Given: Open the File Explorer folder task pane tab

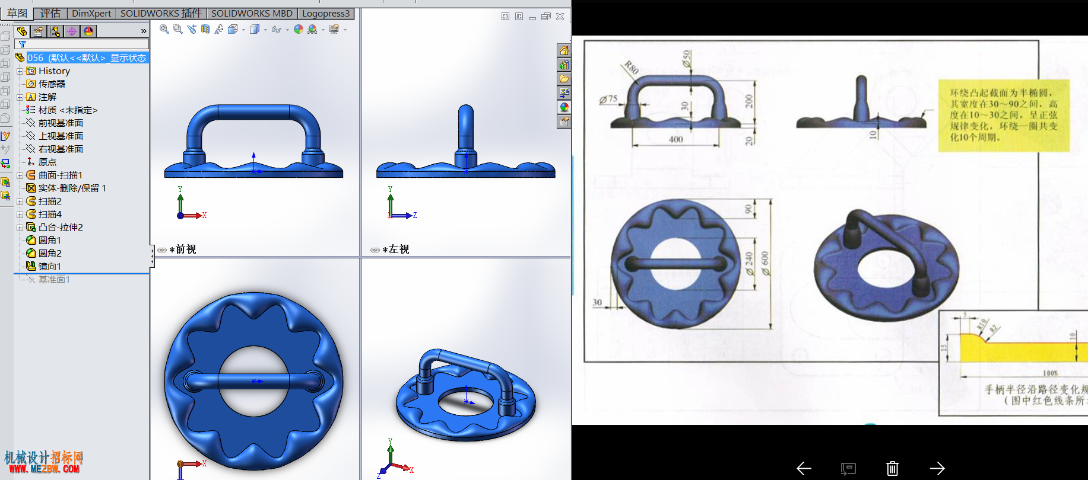Looking at the screenshot, I should tap(564, 79).
